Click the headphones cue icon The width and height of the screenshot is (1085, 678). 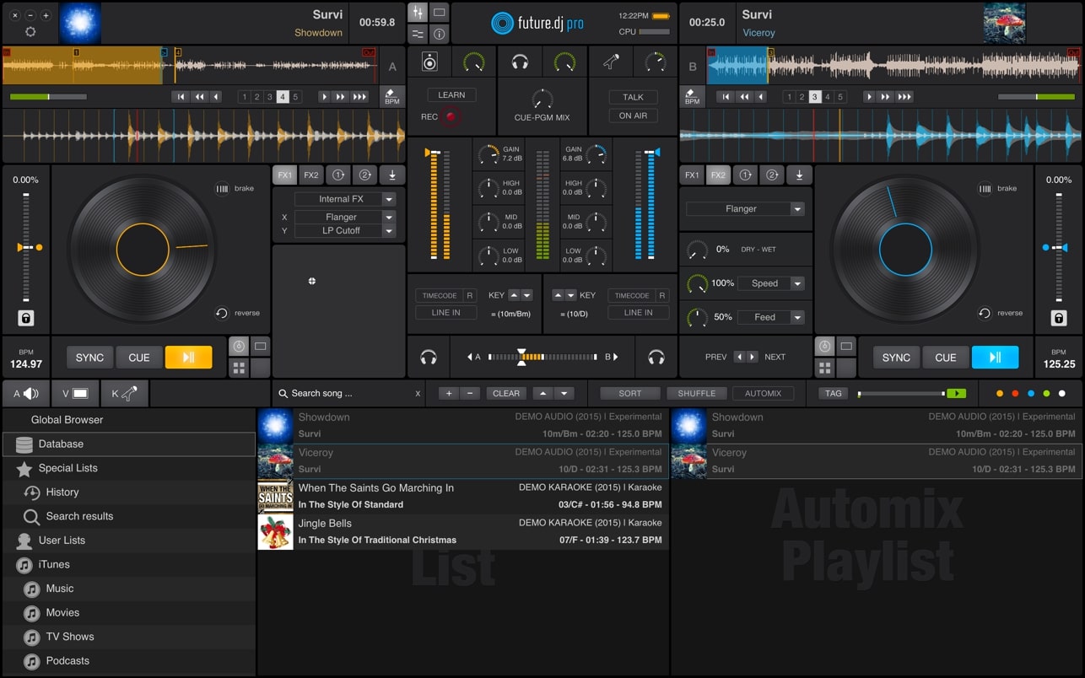tap(520, 61)
